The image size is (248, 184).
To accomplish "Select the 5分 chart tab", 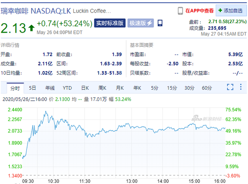I will (155, 88).
